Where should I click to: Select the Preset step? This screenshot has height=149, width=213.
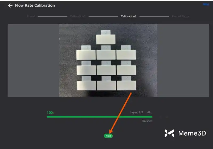tap(31, 16)
